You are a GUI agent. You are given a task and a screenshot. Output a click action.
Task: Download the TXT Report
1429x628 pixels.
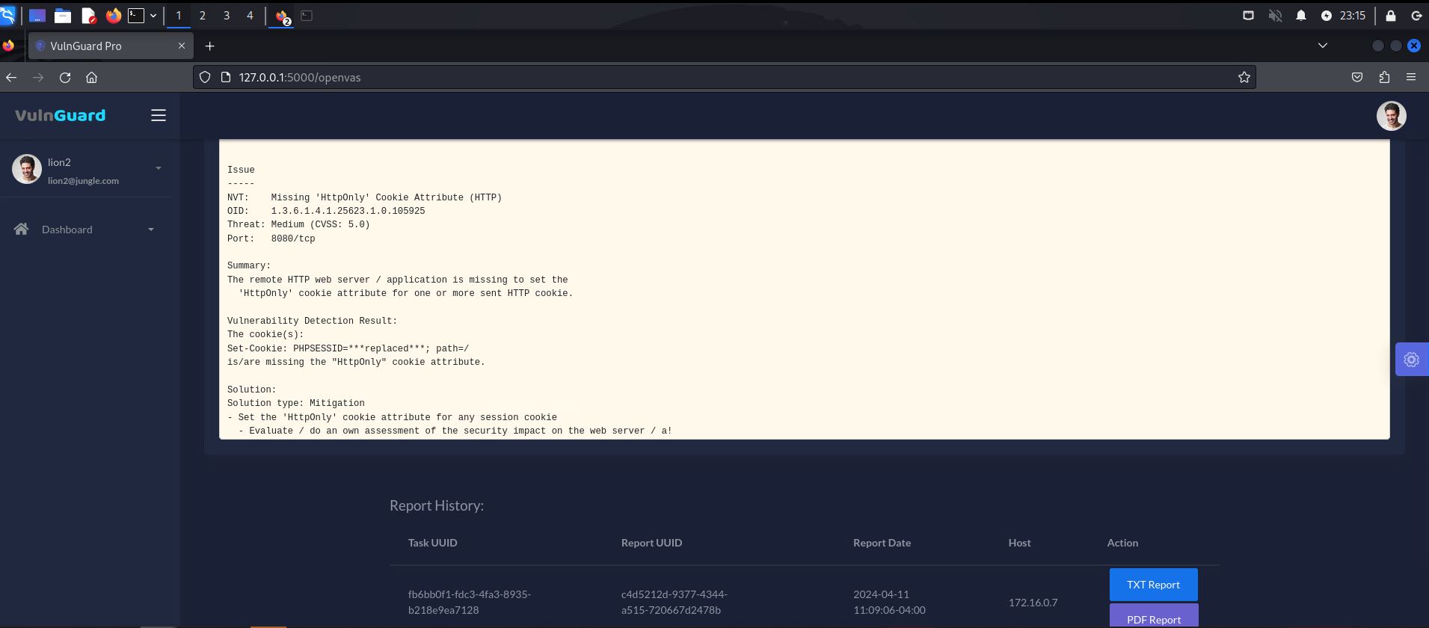[1154, 585]
